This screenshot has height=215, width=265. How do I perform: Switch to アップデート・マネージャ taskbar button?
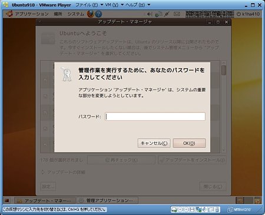click(45, 200)
